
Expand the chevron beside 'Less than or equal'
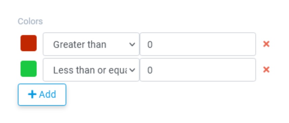coord(132,70)
